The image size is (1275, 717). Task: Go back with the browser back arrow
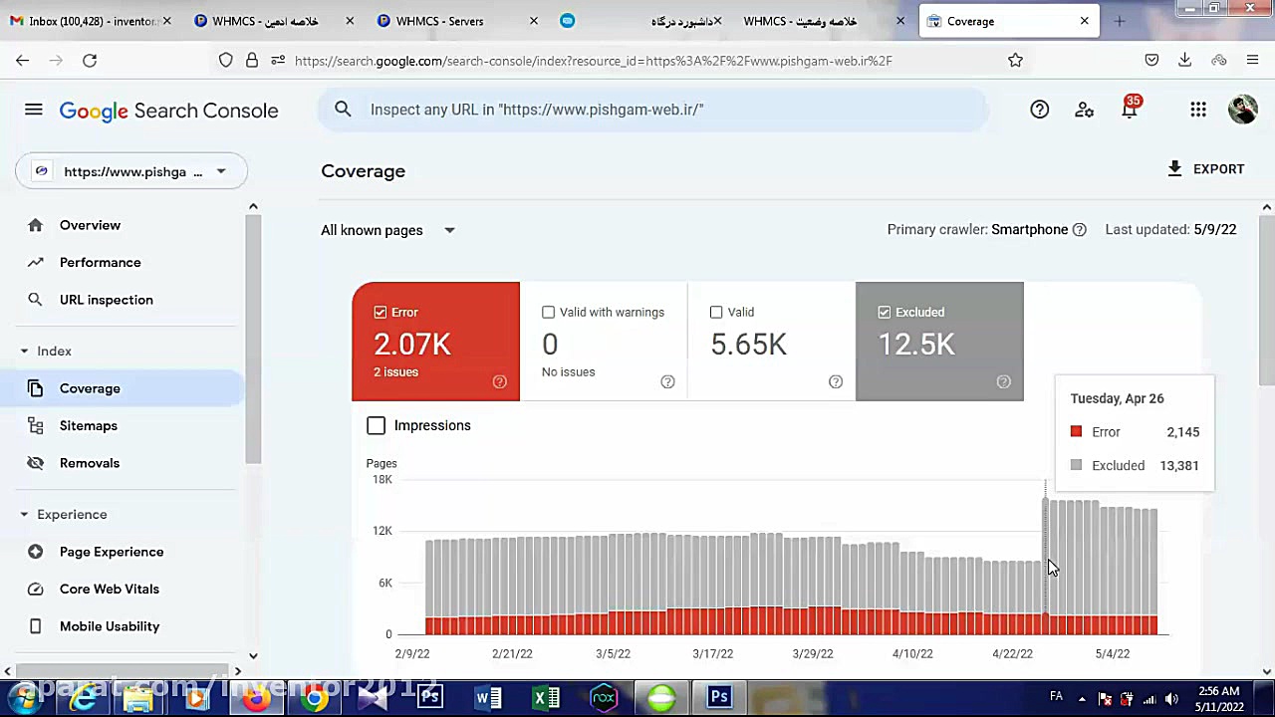click(x=22, y=61)
